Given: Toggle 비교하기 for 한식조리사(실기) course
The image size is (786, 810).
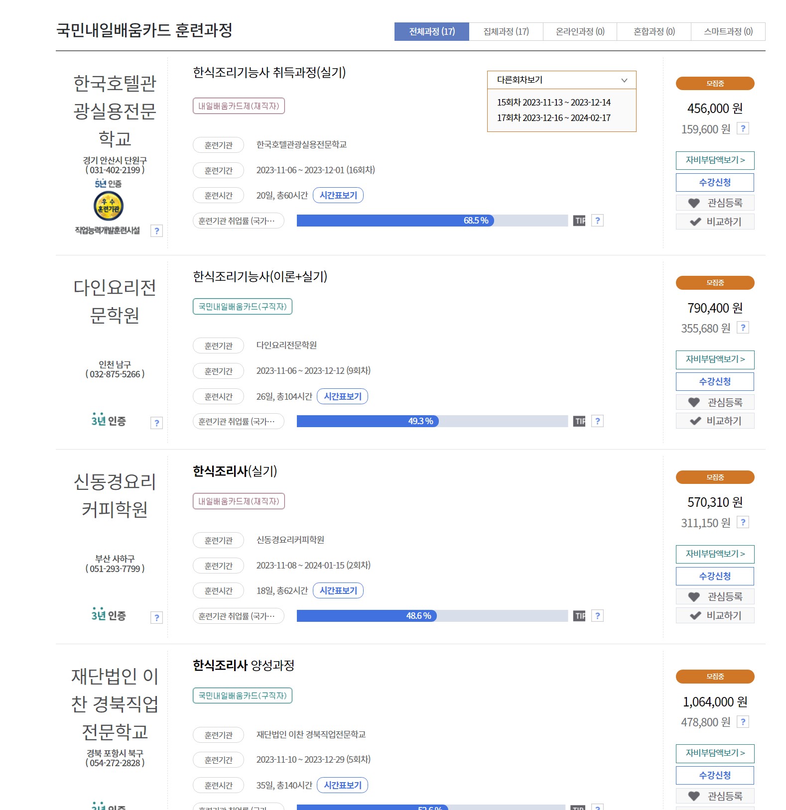Looking at the screenshot, I should 715,615.
